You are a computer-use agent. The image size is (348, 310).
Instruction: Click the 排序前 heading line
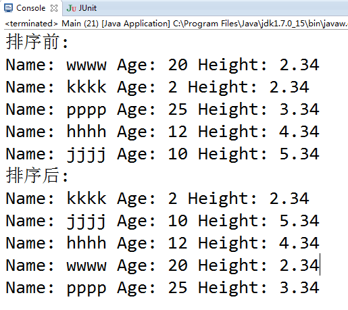point(37,42)
